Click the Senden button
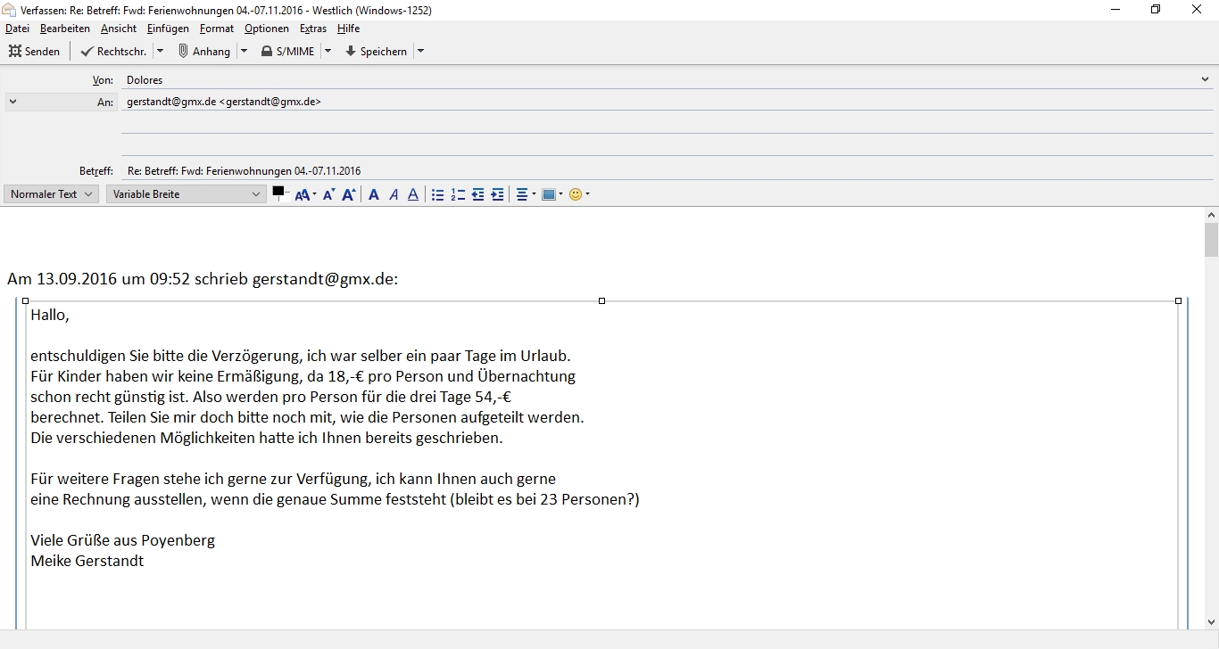1219x649 pixels. [35, 52]
